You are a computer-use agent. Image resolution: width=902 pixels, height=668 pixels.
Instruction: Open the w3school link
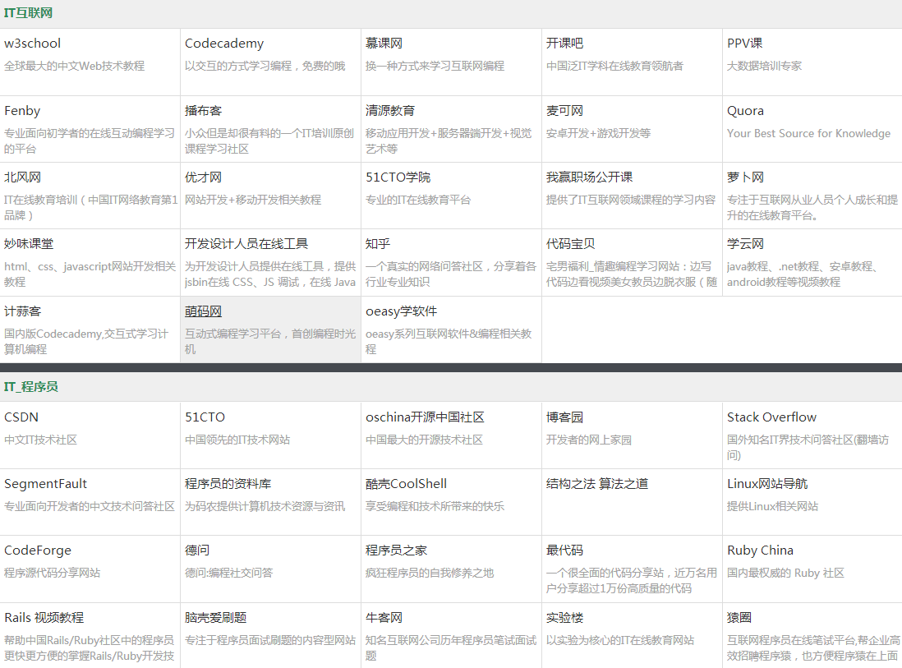point(32,43)
